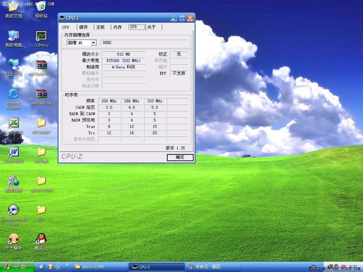Open the 宽带连接 broadband shortcut
363x272 pixels.
point(13,184)
